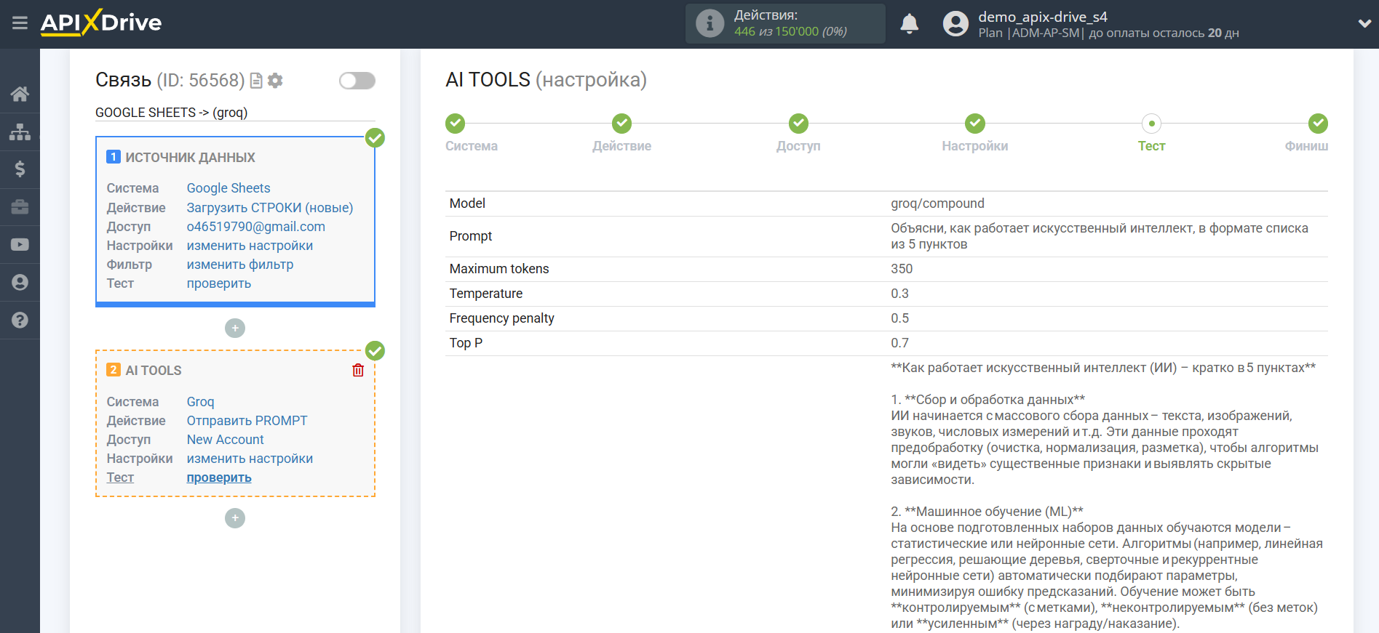The width and height of the screenshot is (1379, 633).
Task: Delete the AI TOOLS block with trash icon
Action: pyautogui.click(x=358, y=371)
